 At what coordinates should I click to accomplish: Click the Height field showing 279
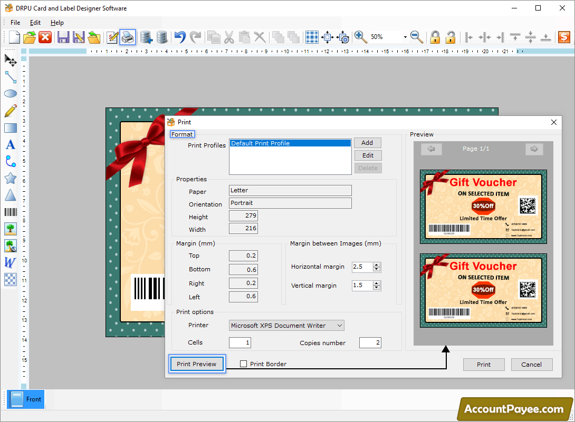244,216
